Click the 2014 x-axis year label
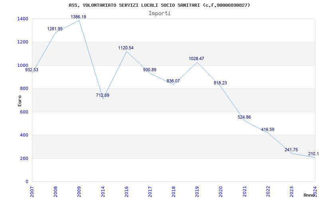Image resolution: width=319 pixels, height=199 pixels. pyautogui.click(x=103, y=191)
